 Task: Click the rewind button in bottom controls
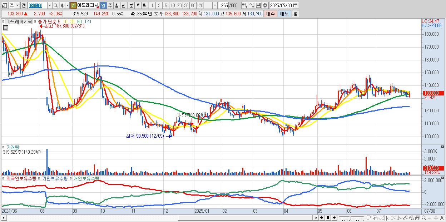tap(322, 218)
